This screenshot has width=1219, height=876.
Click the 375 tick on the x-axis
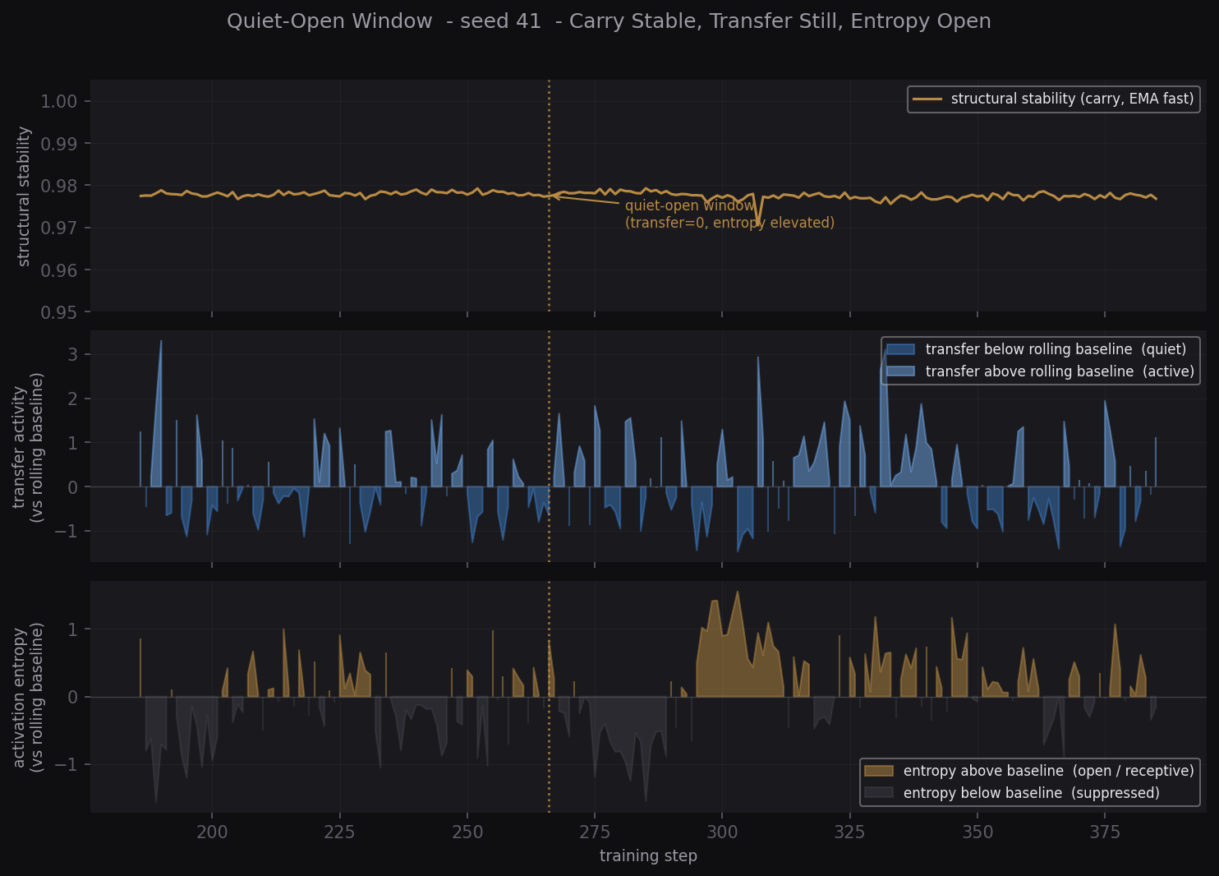pos(1105,832)
